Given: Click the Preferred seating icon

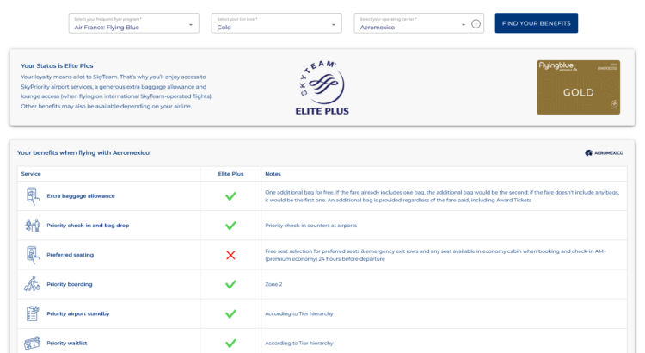Looking at the screenshot, I should coord(33,255).
